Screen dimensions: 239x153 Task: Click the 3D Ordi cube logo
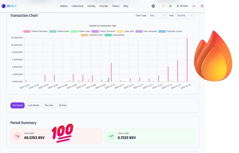pos(4,6)
